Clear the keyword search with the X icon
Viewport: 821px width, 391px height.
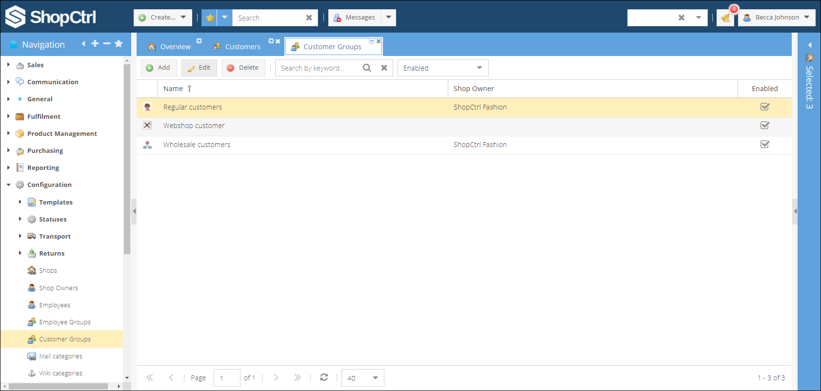click(384, 68)
